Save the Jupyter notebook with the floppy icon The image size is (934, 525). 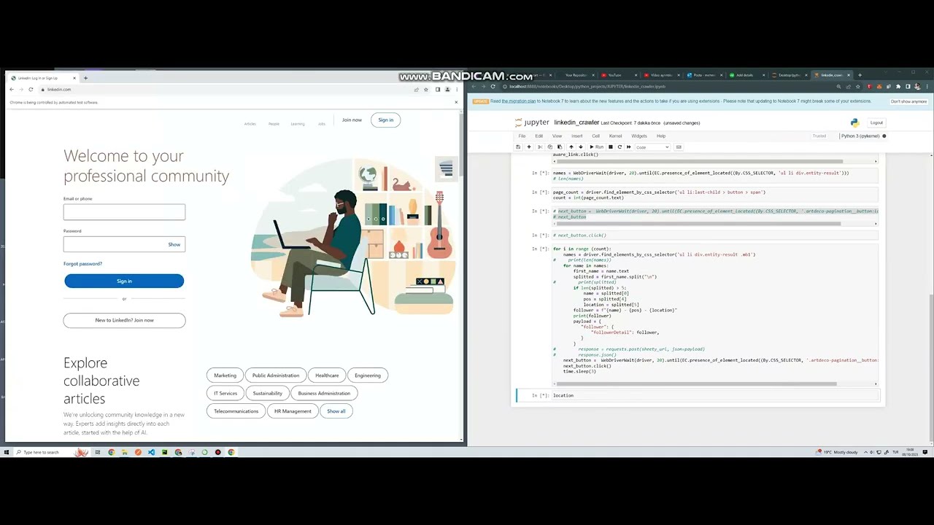tap(518, 147)
